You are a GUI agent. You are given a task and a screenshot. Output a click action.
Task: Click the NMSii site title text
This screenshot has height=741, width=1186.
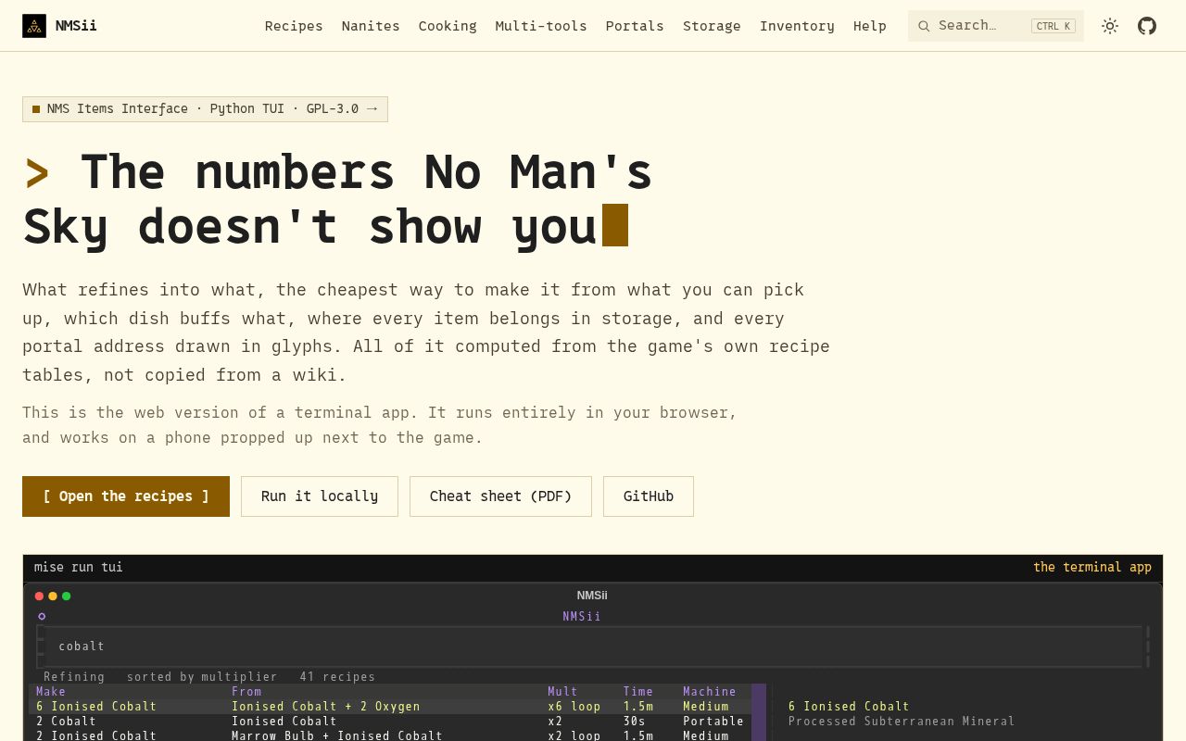(76, 26)
